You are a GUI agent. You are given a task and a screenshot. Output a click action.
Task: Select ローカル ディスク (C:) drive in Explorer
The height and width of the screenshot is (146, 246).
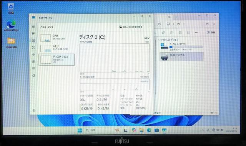182,47
